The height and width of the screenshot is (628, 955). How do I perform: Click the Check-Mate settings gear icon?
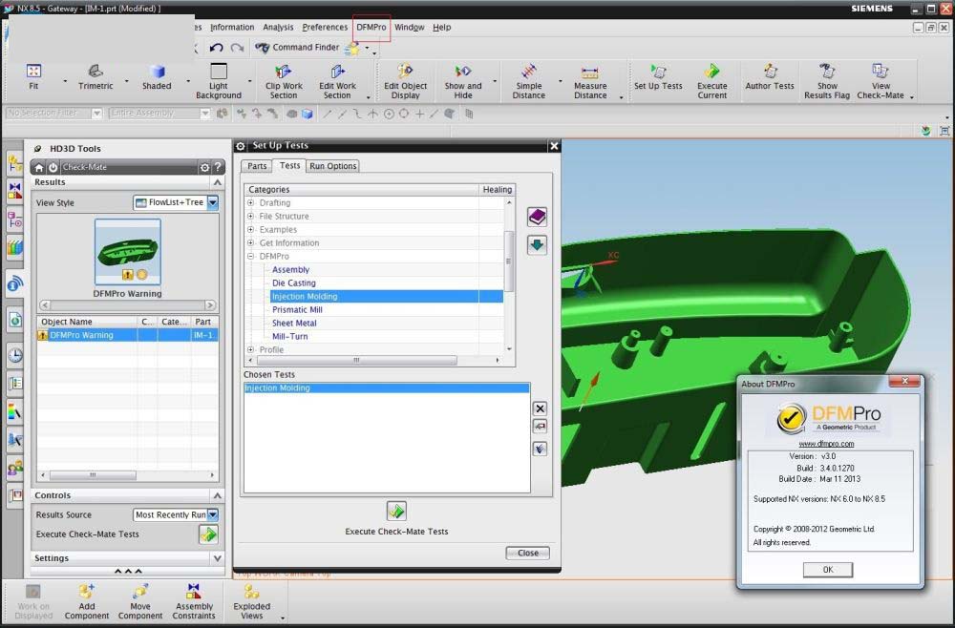[x=205, y=167]
